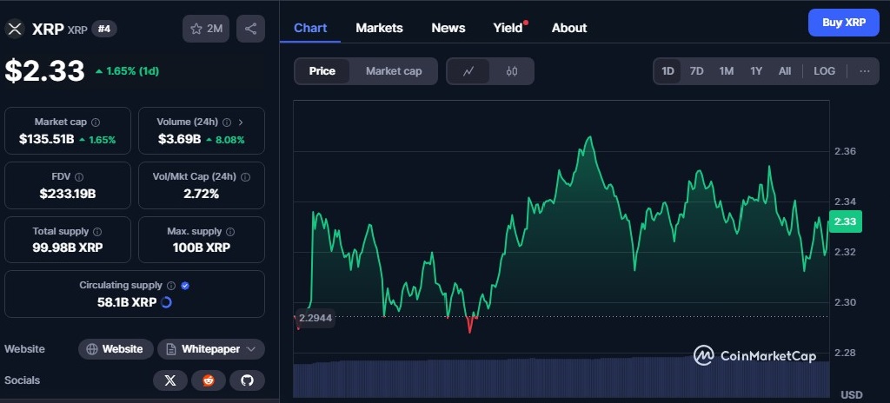
Task: Select the 1Y time range
Action: (x=756, y=71)
